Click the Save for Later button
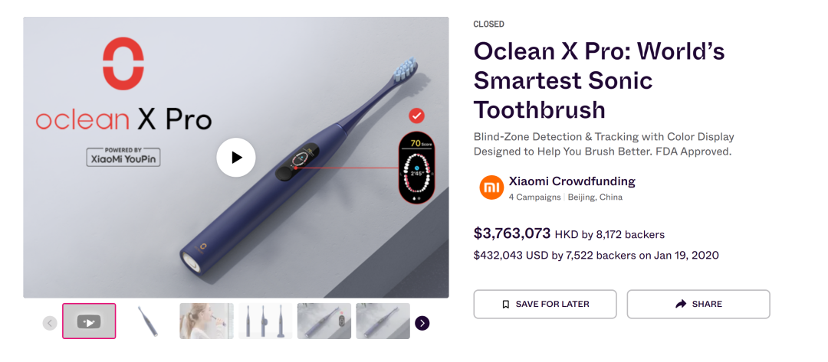This screenshot has height=362, width=828. point(545,304)
